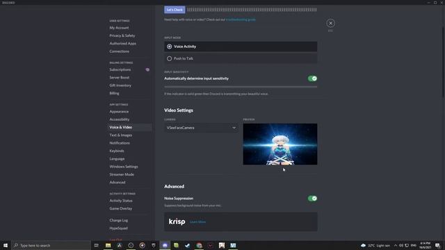Open the notification center icon
This screenshot has width=445, height=250.
coord(437,245)
